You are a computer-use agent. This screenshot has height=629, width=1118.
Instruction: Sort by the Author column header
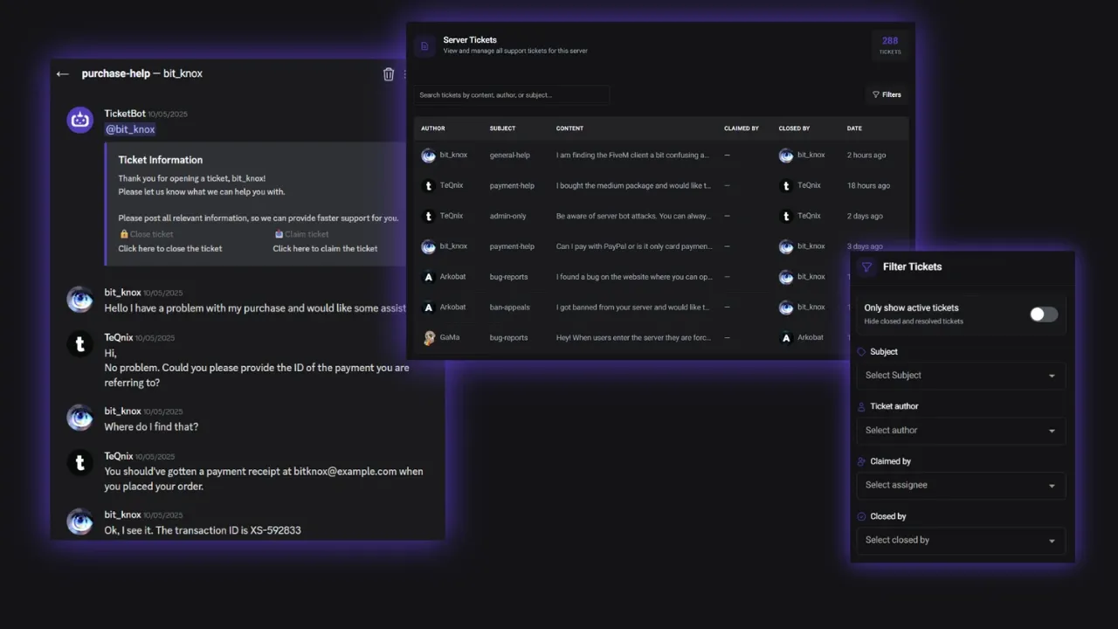(x=432, y=128)
